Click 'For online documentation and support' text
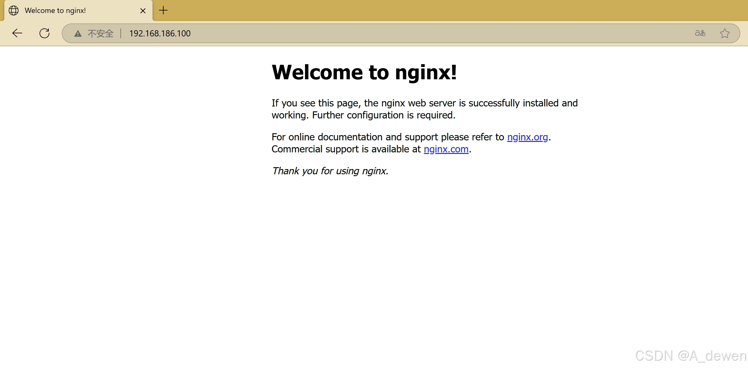748x368 pixels. 387,137
